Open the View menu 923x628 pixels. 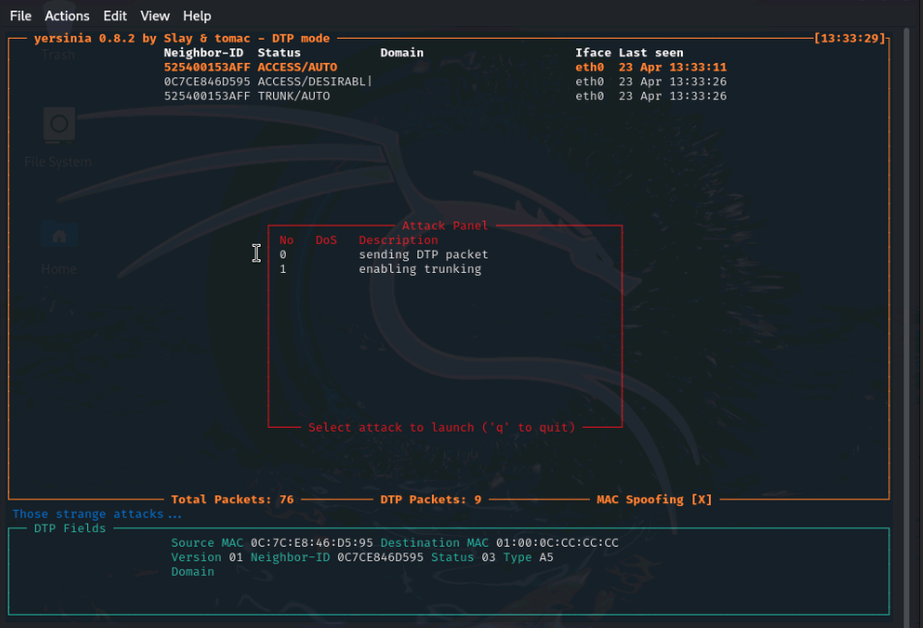point(155,15)
